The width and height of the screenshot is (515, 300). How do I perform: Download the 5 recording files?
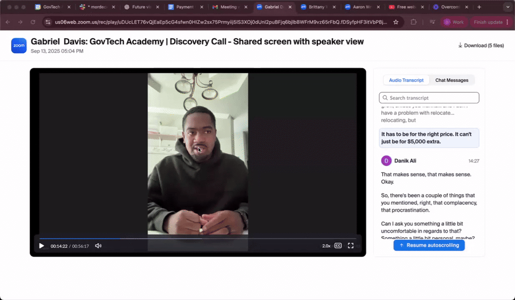tap(481, 46)
